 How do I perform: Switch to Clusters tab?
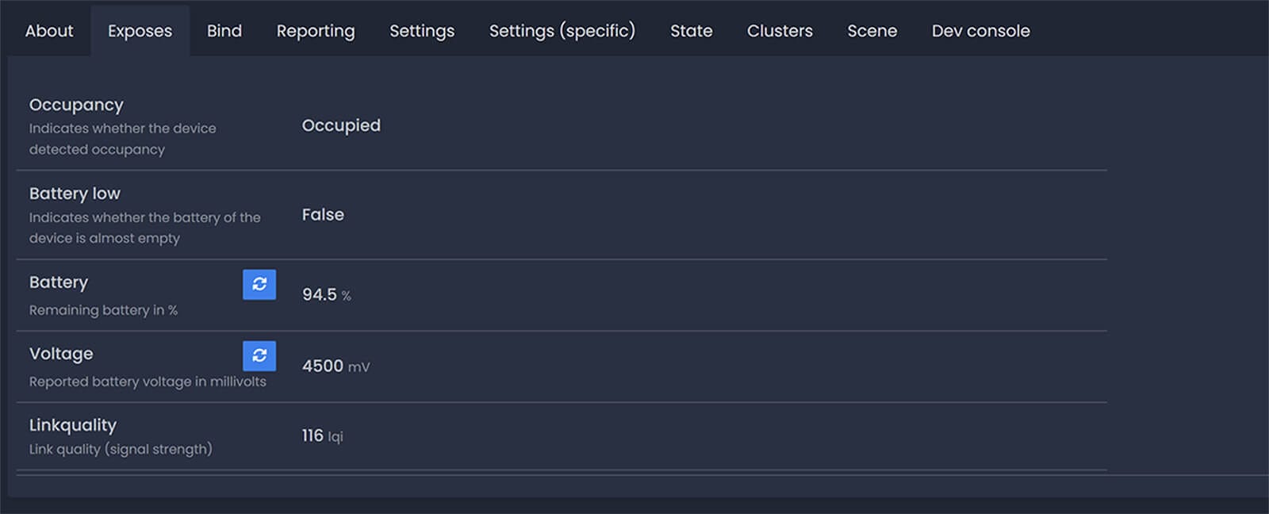(780, 31)
